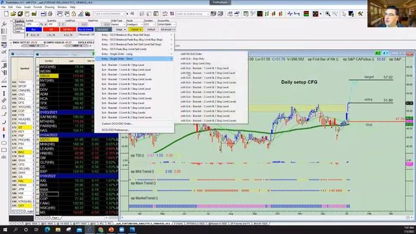Select the arc drawing tool
This screenshot has width=416, height=234.
coord(4,122)
